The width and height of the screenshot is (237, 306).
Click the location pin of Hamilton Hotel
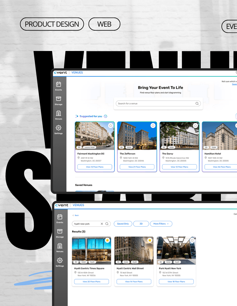click(x=206, y=158)
